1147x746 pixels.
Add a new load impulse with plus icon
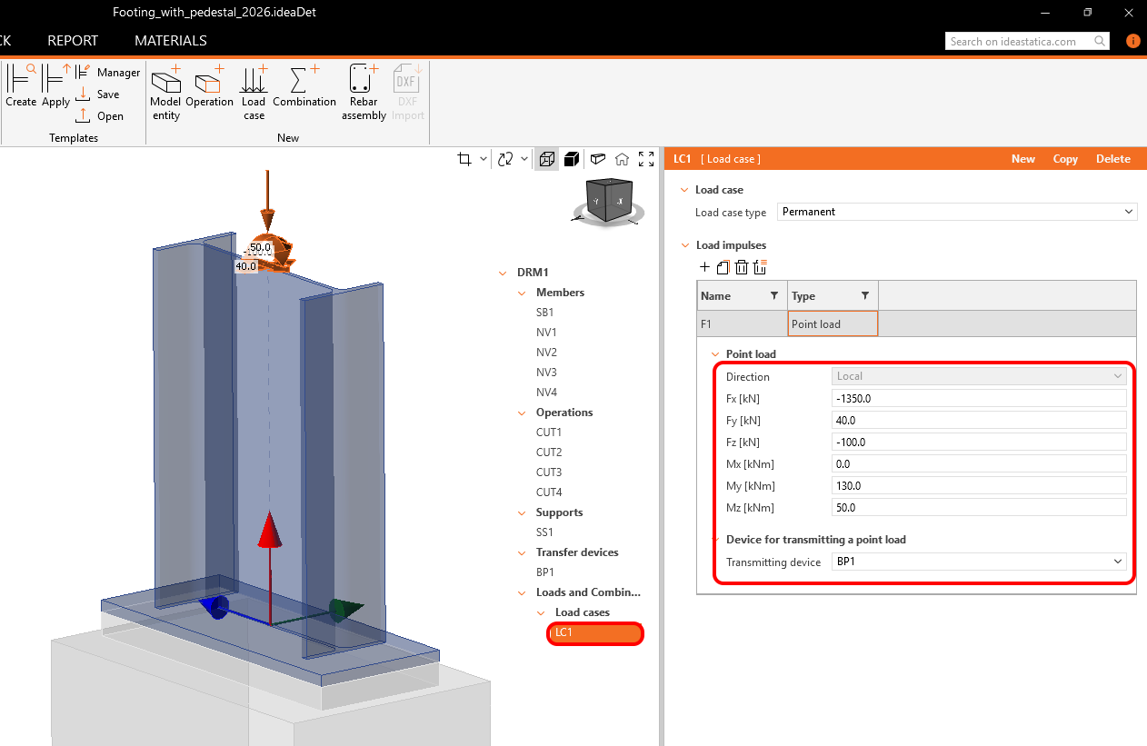pos(704,267)
